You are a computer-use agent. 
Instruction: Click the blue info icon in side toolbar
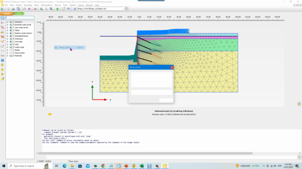click(x=2, y=60)
